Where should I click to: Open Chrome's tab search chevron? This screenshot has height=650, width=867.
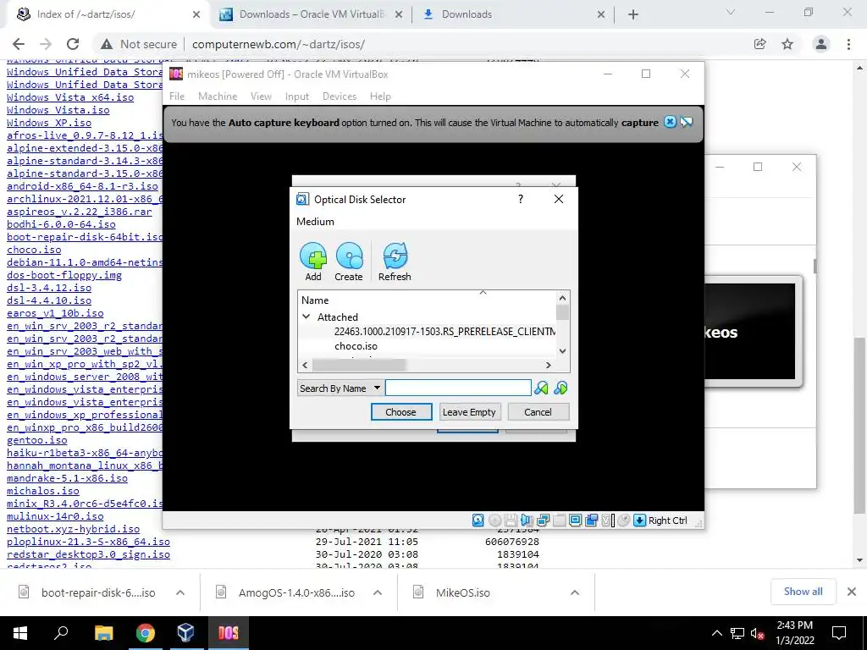coord(731,12)
